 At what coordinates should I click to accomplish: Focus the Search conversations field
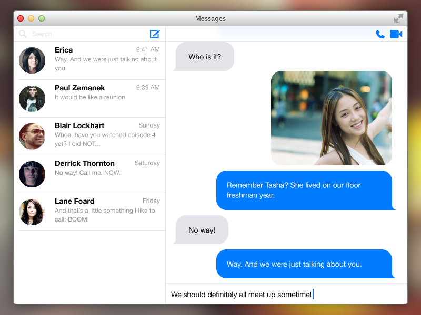point(84,34)
